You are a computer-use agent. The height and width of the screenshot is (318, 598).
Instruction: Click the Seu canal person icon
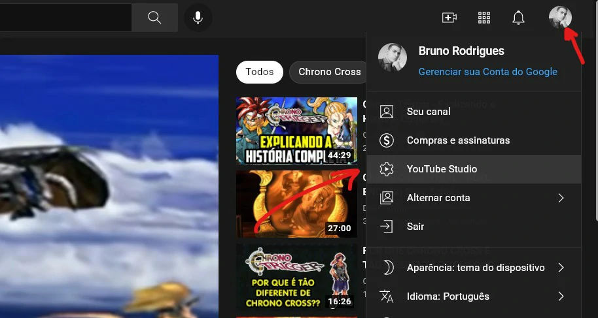tap(386, 112)
